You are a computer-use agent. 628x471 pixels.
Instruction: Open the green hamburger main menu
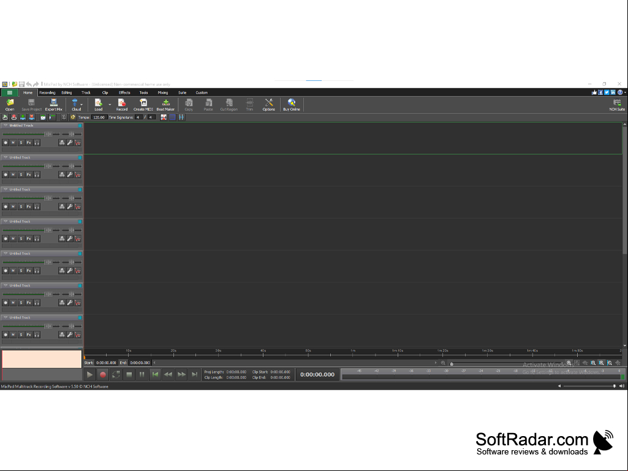(10, 92)
